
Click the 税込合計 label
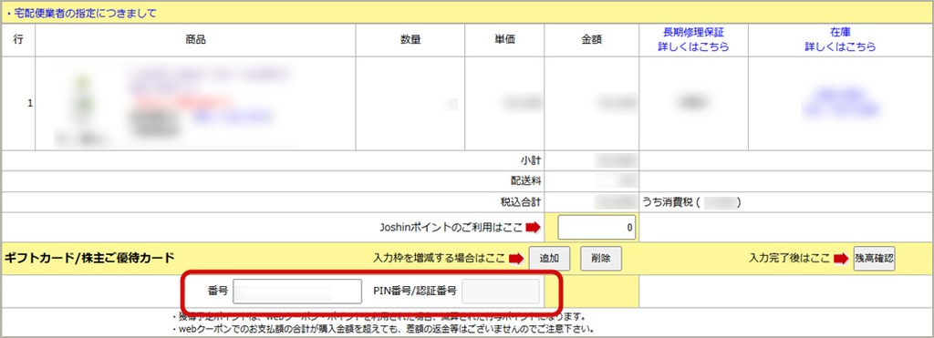tap(521, 201)
